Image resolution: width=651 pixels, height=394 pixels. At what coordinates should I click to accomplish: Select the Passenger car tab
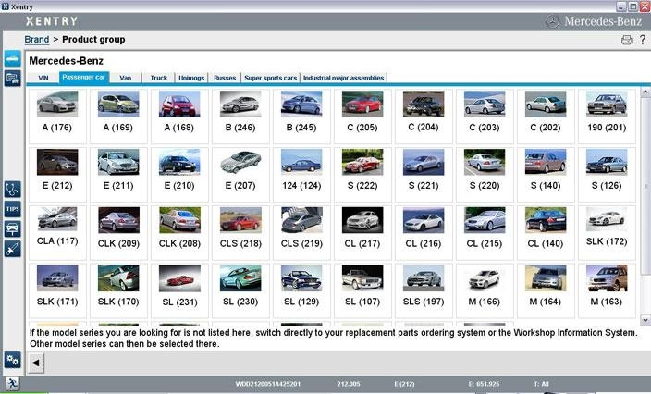point(84,77)
